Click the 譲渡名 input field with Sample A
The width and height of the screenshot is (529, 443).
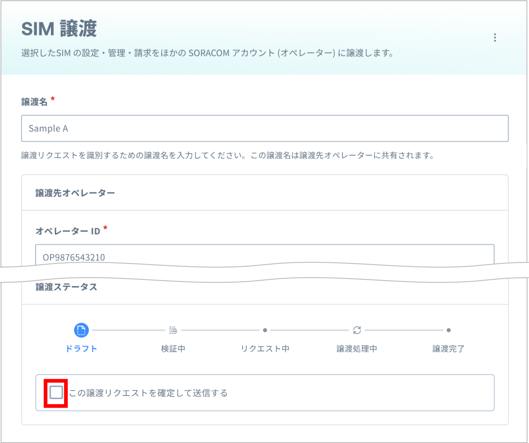(265, 128)
